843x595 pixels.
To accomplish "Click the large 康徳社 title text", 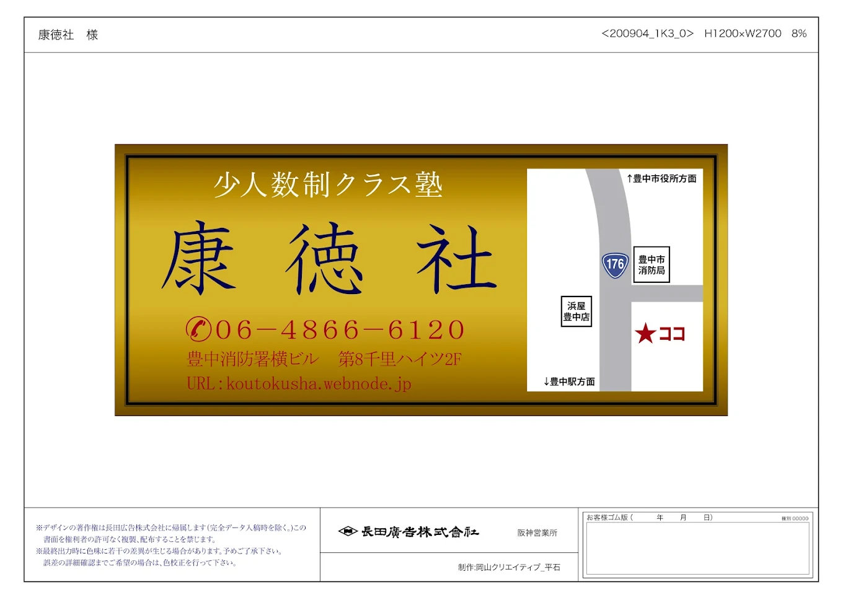I will pyautogui.click(x=329, y=259).
